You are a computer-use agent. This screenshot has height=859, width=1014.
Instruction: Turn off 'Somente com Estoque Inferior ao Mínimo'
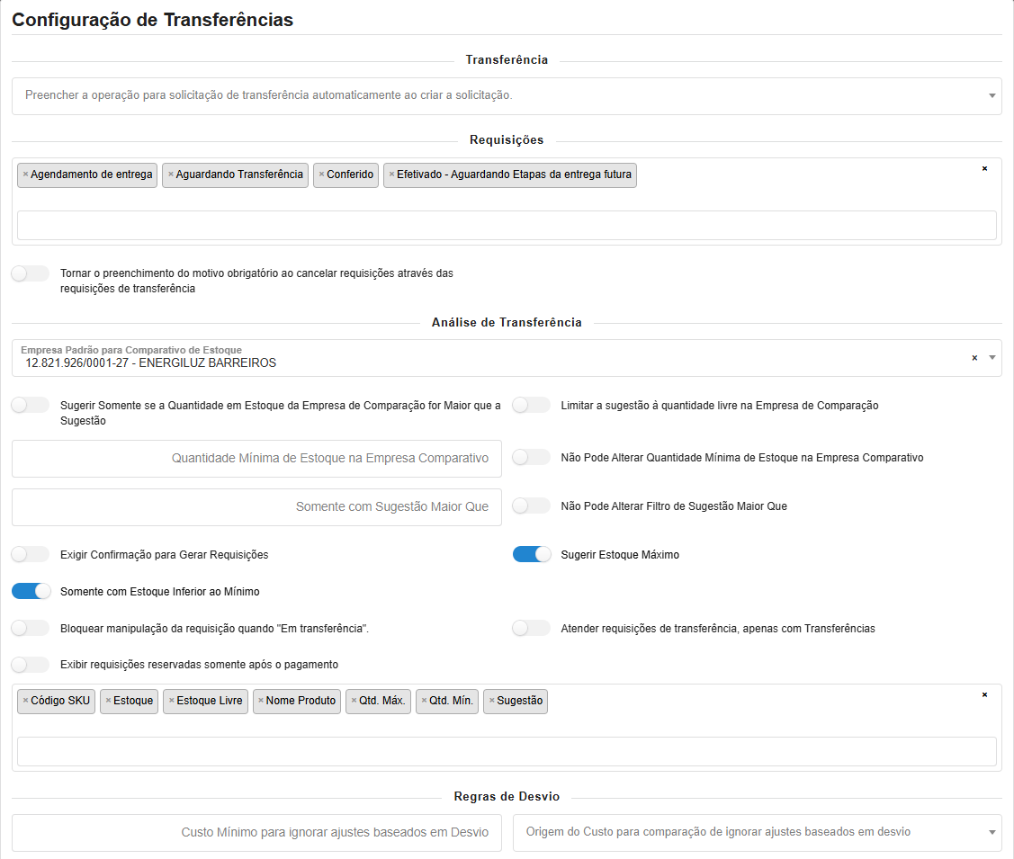[x=31, y=591]
